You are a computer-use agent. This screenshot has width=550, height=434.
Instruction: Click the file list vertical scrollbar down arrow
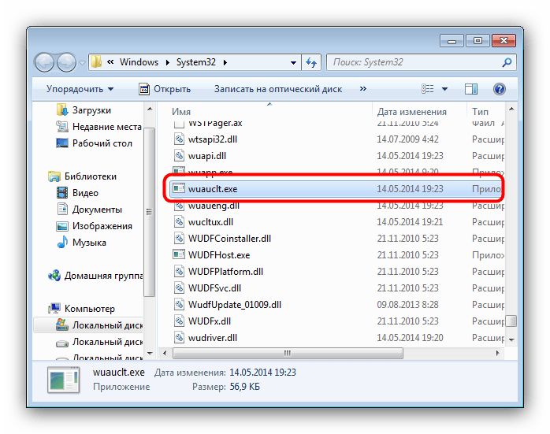(x=511, y=339)
